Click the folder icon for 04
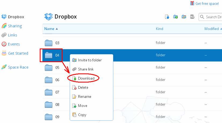Screen dimensions: 222x123 [49, 55]
